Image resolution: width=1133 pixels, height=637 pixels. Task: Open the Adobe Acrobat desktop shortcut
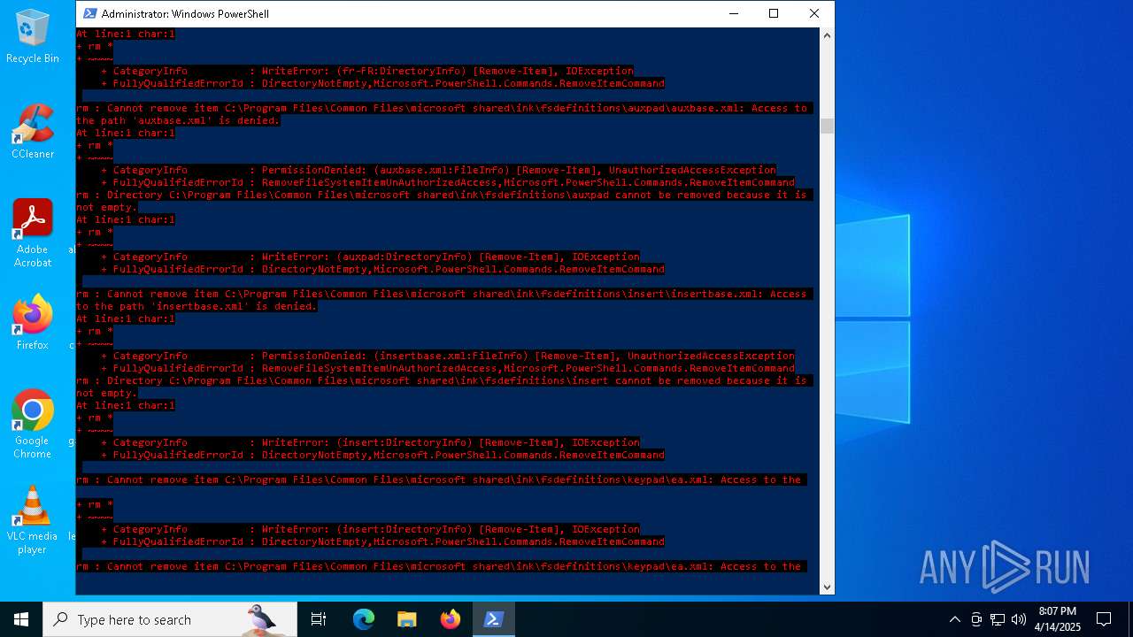coord(33,234)
